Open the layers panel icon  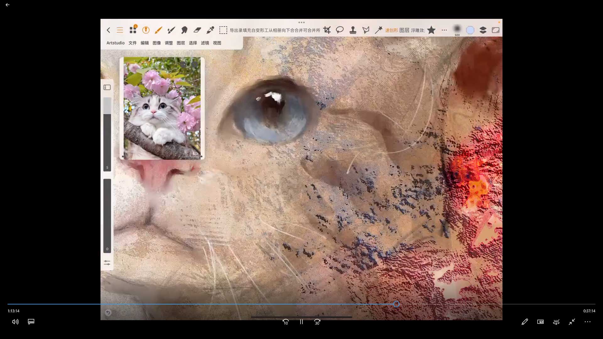[x=483, y=30]
